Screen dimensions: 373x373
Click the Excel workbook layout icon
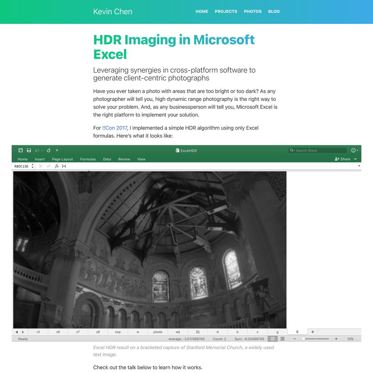pyautogui.click(x=21, y=150)
